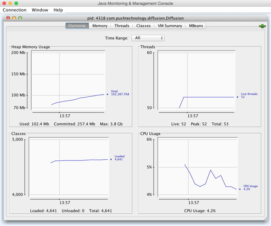This screenshot has height=226, width=271.
Task: Click the Threads chart area
Action: tap(197, 80)
